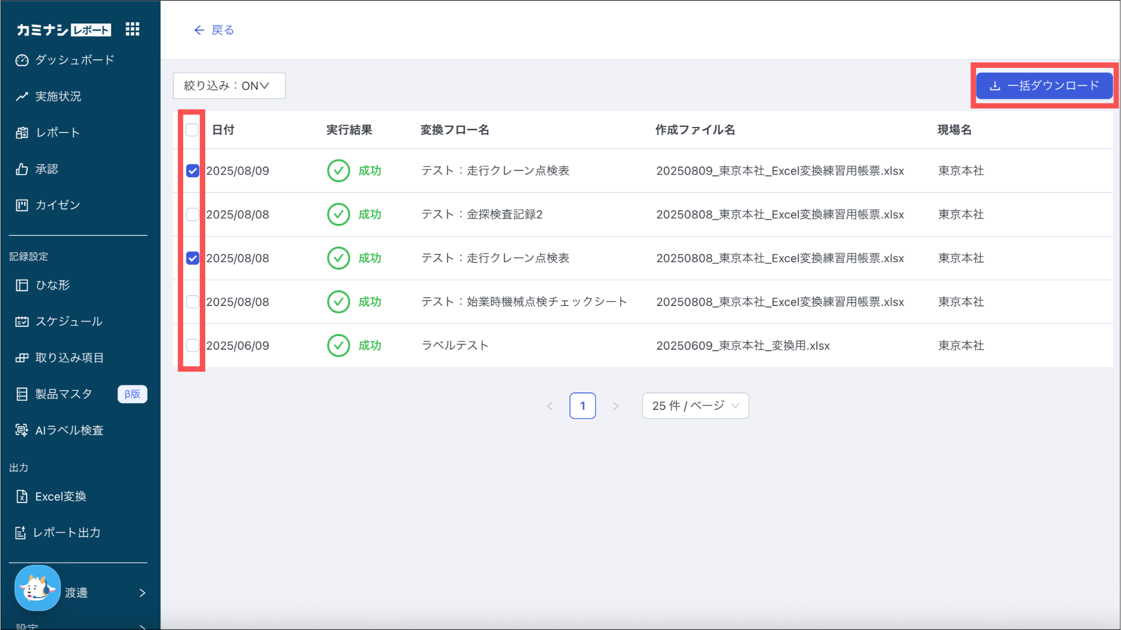Viewport: 1121px width, 630px height.
Task: Open the ひな形 sidebar menu item
Action: (x=53, y=285)
